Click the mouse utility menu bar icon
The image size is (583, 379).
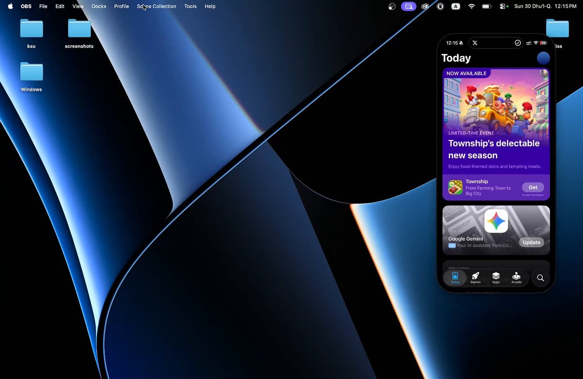tap(440, 6)
